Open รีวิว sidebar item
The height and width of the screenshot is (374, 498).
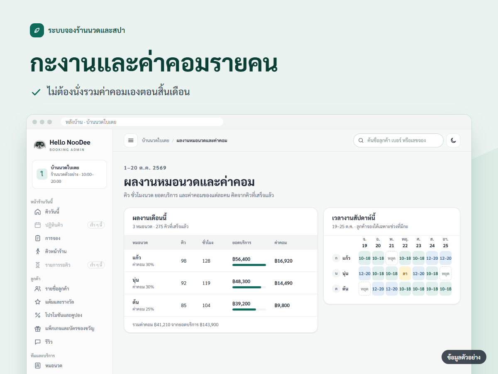coord(69,342)
